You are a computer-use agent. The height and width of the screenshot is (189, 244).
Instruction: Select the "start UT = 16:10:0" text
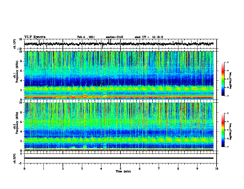point(149,37)
